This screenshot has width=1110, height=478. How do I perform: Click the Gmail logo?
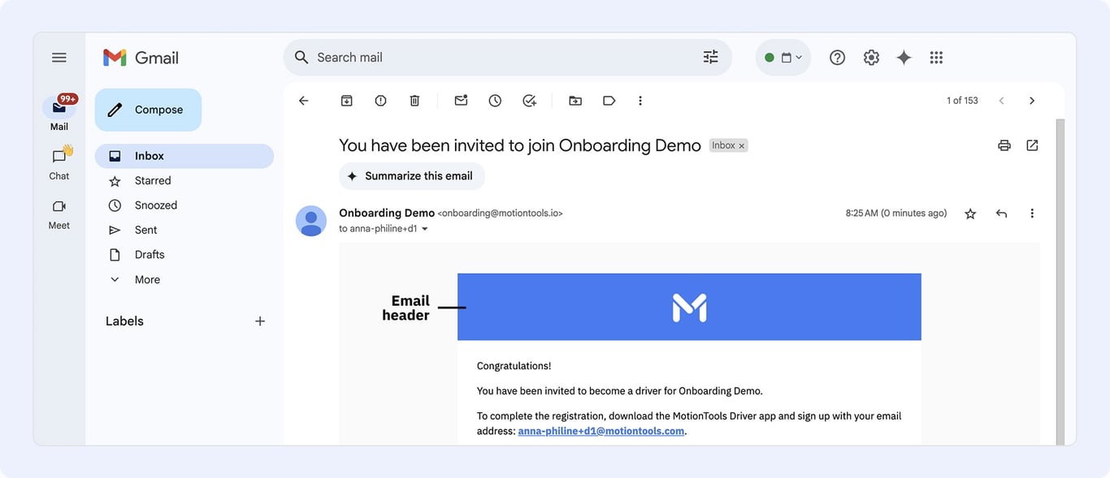coord(141,58)
